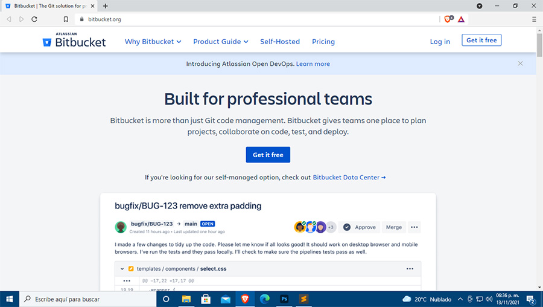The height and width of the screenshot is (307, 543).
Task: Click the author avatar of pull request
Action: point(121,227)
